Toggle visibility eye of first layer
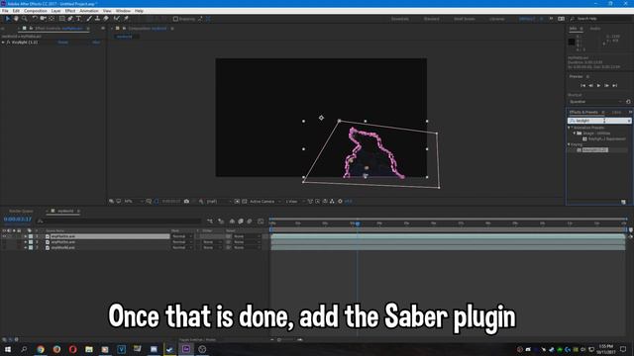Image resolution: width=634 pixels, height=356 pixels. click(4, 236)
